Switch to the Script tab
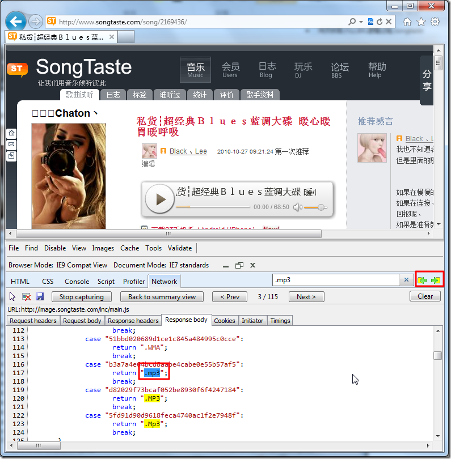Screen dimensions: 451x459 point(106,281)
